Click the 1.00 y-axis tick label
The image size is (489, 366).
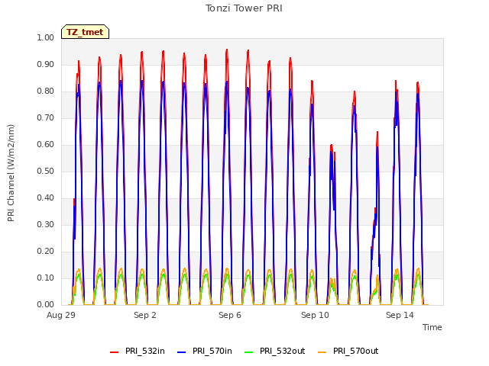coord(46,37)
